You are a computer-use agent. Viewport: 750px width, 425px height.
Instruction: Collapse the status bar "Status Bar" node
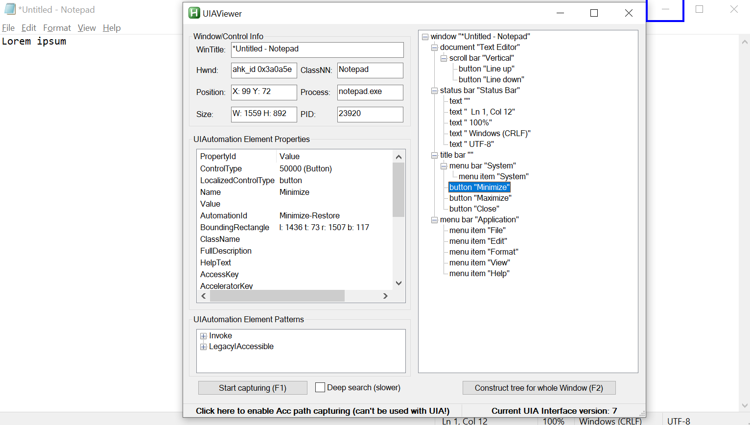pos(434,91)
